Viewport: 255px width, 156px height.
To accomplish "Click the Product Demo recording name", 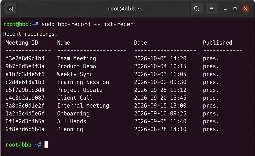I will click(x=76, y=66).
